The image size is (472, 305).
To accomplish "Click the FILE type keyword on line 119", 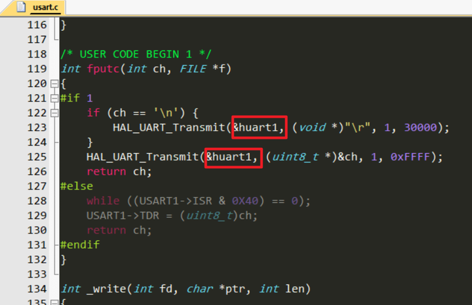I will coord(193,69).
